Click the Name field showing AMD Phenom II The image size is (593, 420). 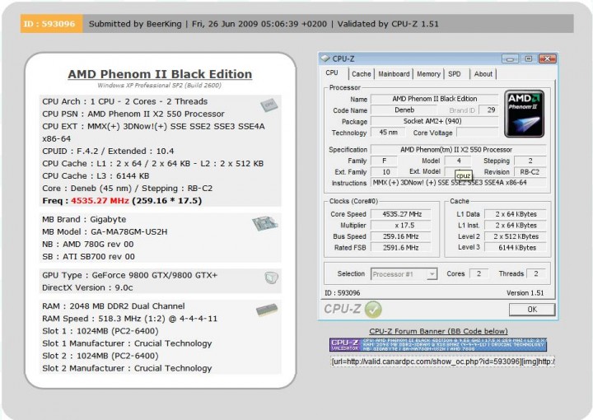tap(435, 99)
